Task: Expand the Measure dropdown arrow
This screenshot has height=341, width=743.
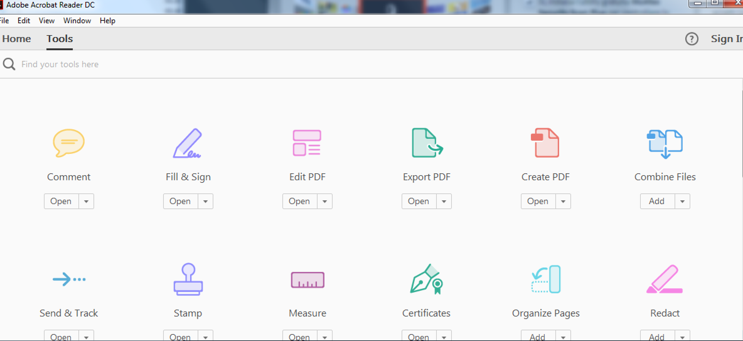Action: click(325, 336)
